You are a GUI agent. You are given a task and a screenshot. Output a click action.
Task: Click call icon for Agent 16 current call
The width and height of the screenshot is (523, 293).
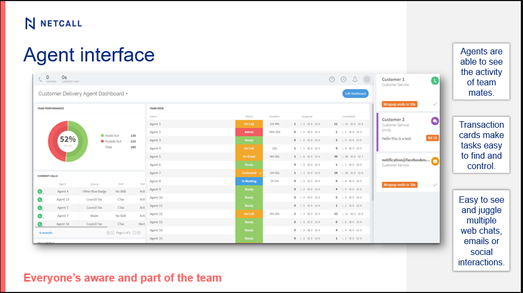(40, 224)
